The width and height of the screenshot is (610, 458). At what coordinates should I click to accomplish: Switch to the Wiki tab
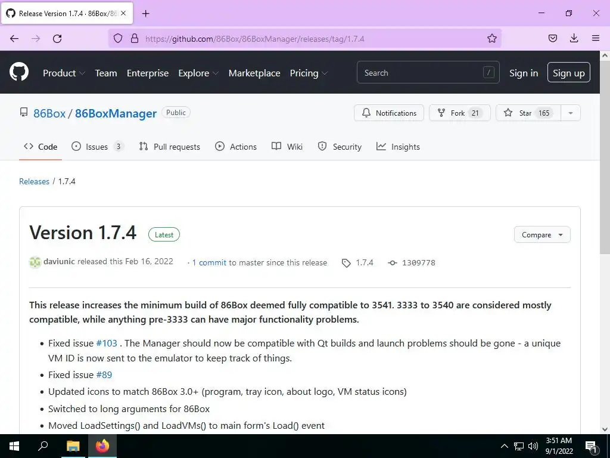287,147
